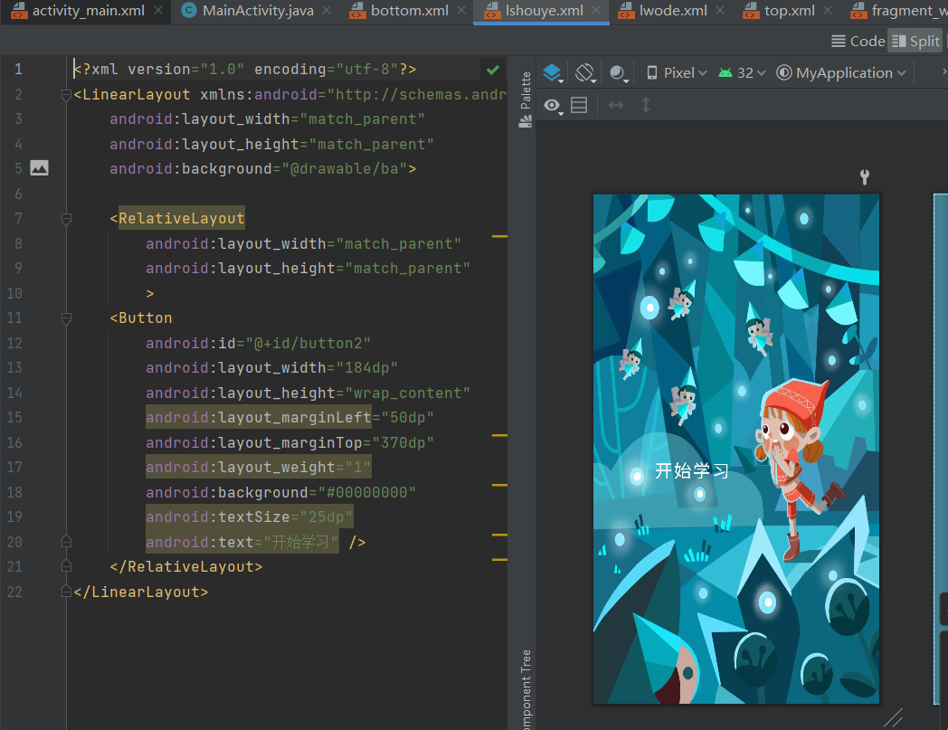Click the layout rows icon beside the eye
Screen dimensions: 948x730
579,105
